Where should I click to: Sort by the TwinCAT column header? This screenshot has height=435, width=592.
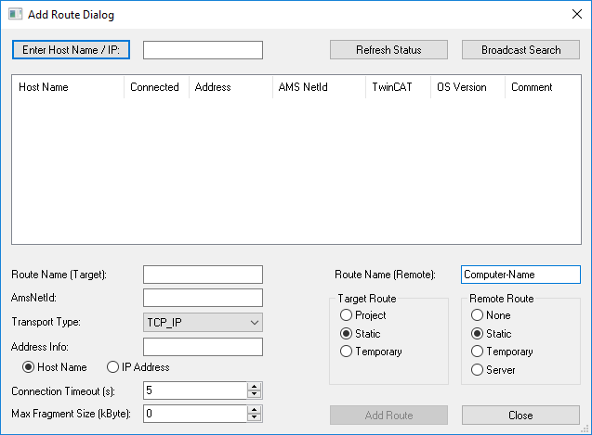click(x=398, y=87)
